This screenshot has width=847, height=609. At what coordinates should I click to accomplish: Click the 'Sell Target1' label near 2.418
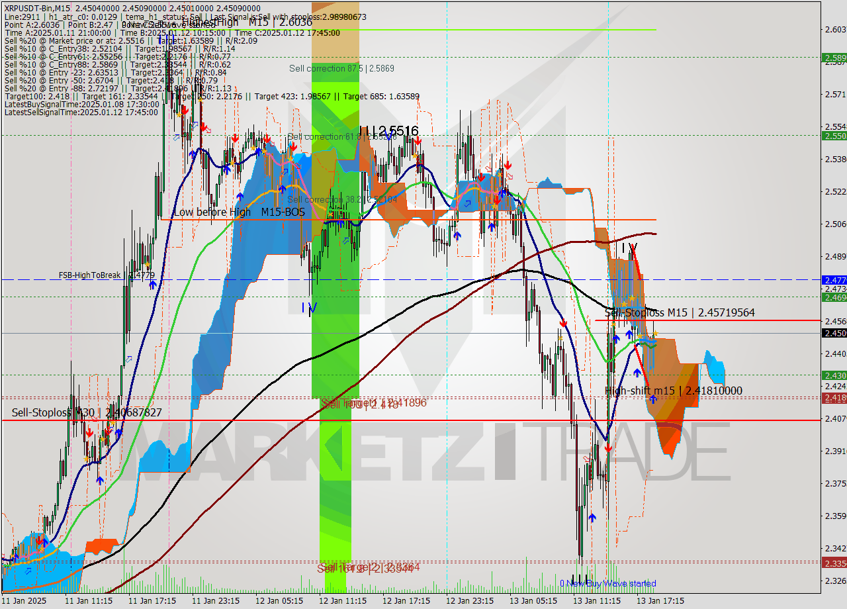[374, 403]
